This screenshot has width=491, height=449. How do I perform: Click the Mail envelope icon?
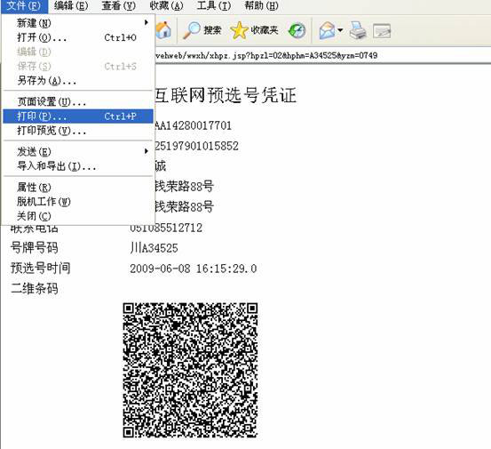[x=327, y=31]
